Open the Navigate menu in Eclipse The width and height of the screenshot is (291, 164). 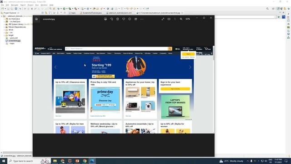click(x=15, y=5)
